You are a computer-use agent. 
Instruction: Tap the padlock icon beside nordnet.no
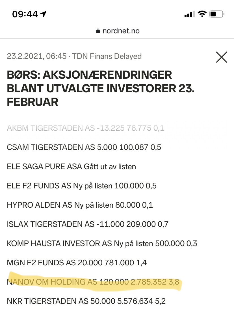point(98,31)
